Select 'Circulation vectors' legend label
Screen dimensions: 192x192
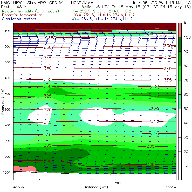tap(19, 19)
